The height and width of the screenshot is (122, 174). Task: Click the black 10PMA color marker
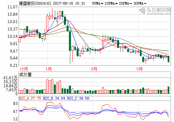pyautogui.click(x=116, y=4)
